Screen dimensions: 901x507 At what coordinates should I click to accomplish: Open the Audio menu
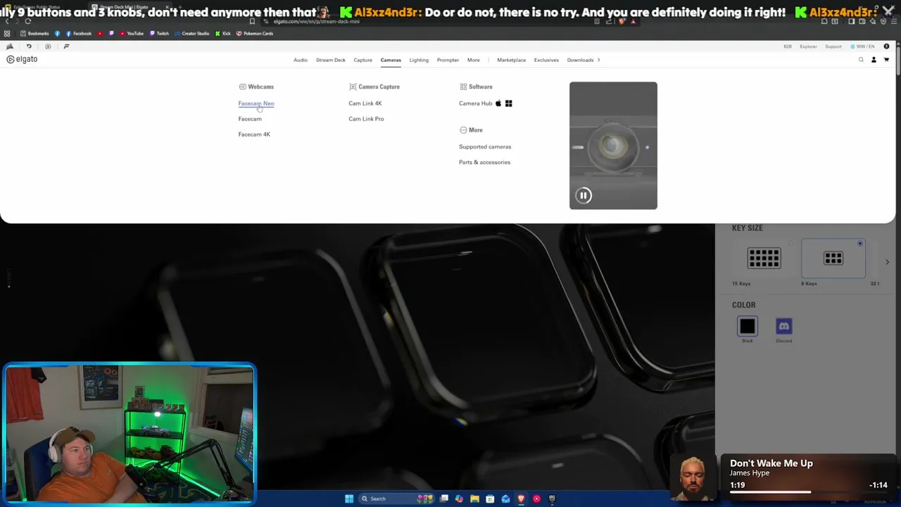(x=301, y=60)
